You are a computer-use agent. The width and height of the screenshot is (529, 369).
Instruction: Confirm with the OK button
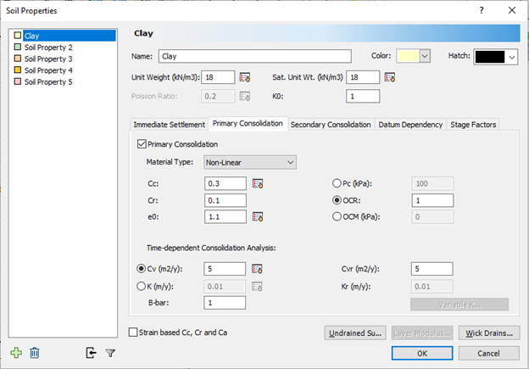[x=422, y=353]
